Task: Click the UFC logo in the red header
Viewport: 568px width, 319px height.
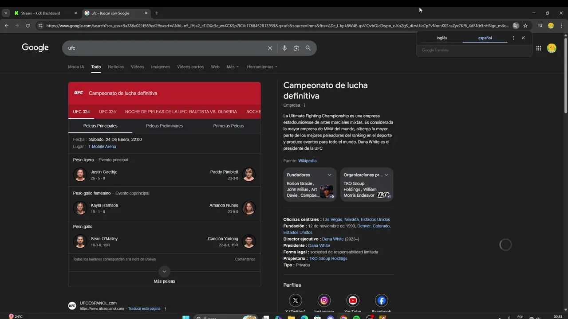Action: [79, 93]
